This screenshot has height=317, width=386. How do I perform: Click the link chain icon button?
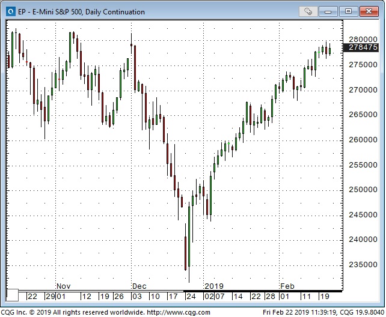pyautogui.click(x=308, y=11)
